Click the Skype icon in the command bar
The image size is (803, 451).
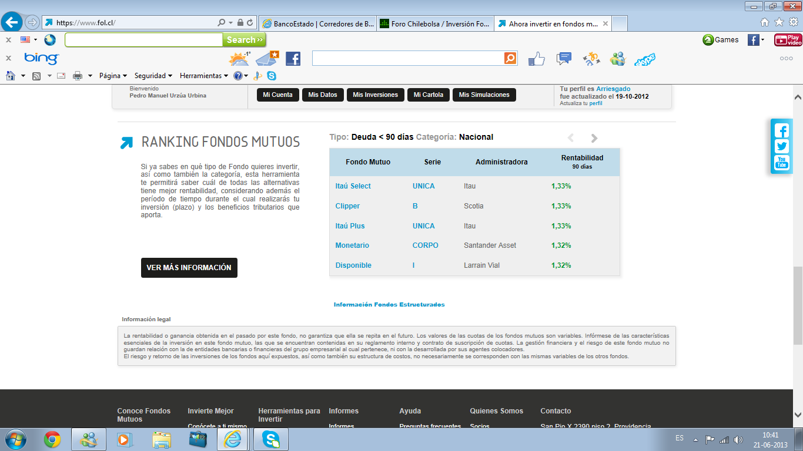click(x=271, y=76)
